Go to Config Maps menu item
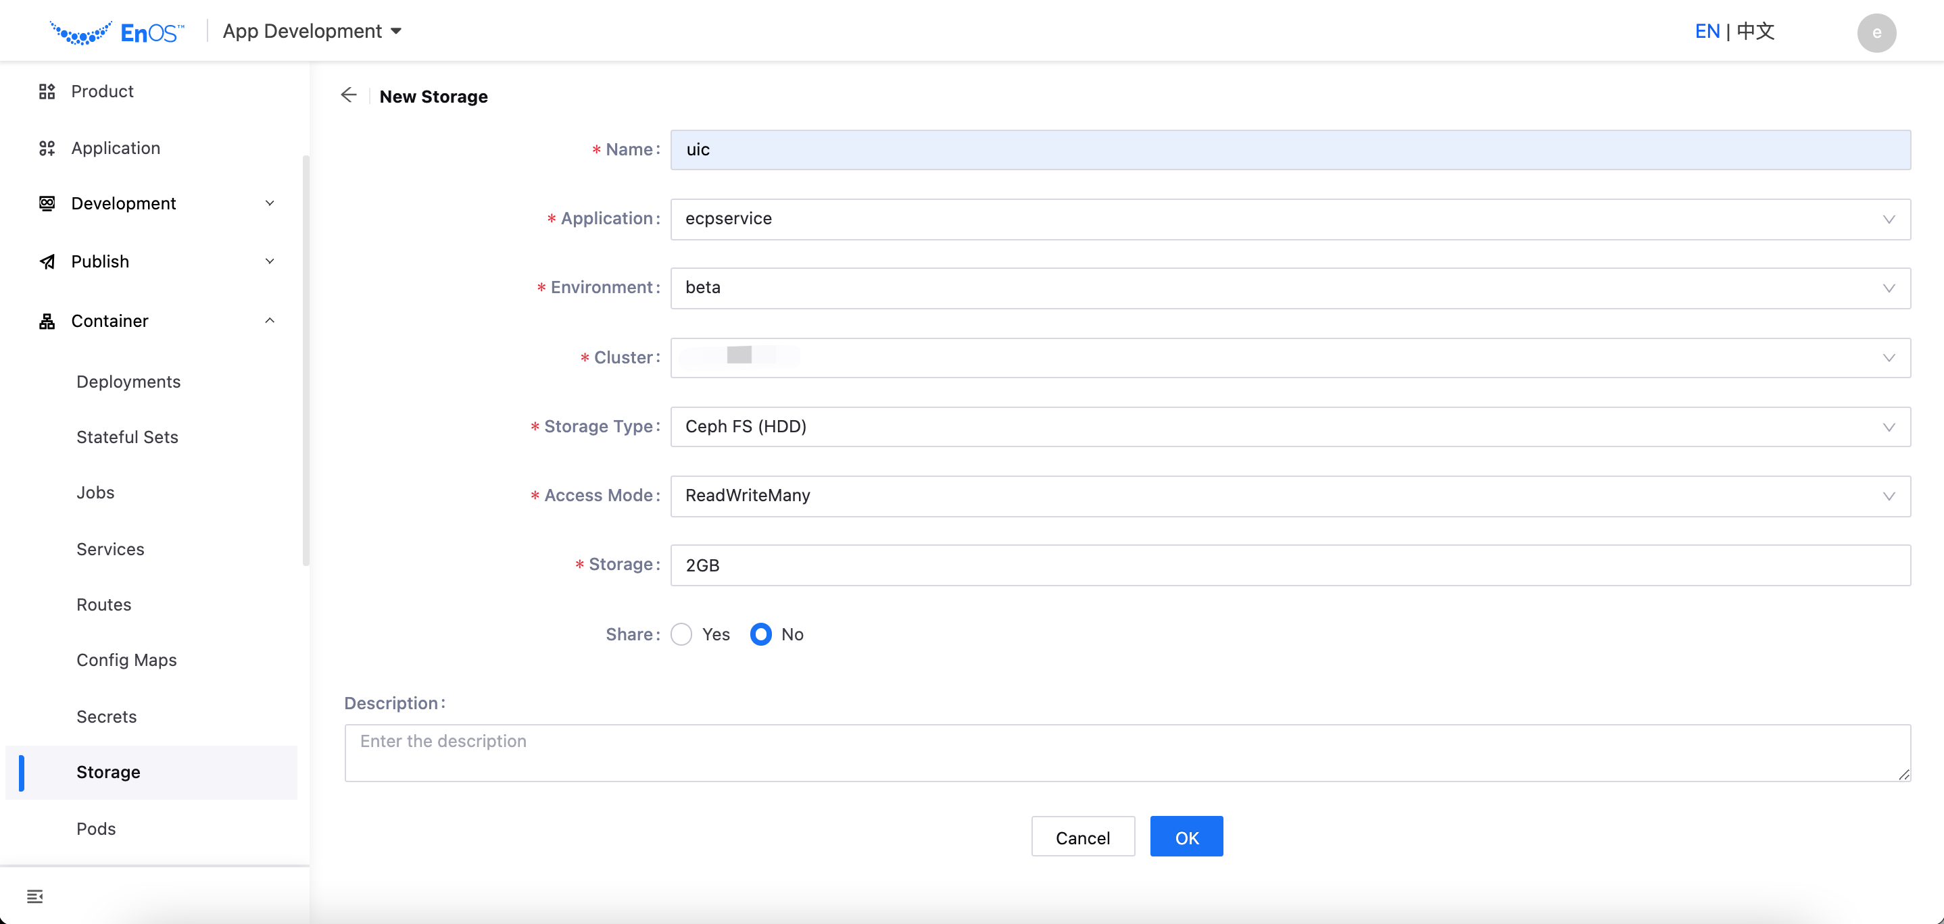 [126, 660]
